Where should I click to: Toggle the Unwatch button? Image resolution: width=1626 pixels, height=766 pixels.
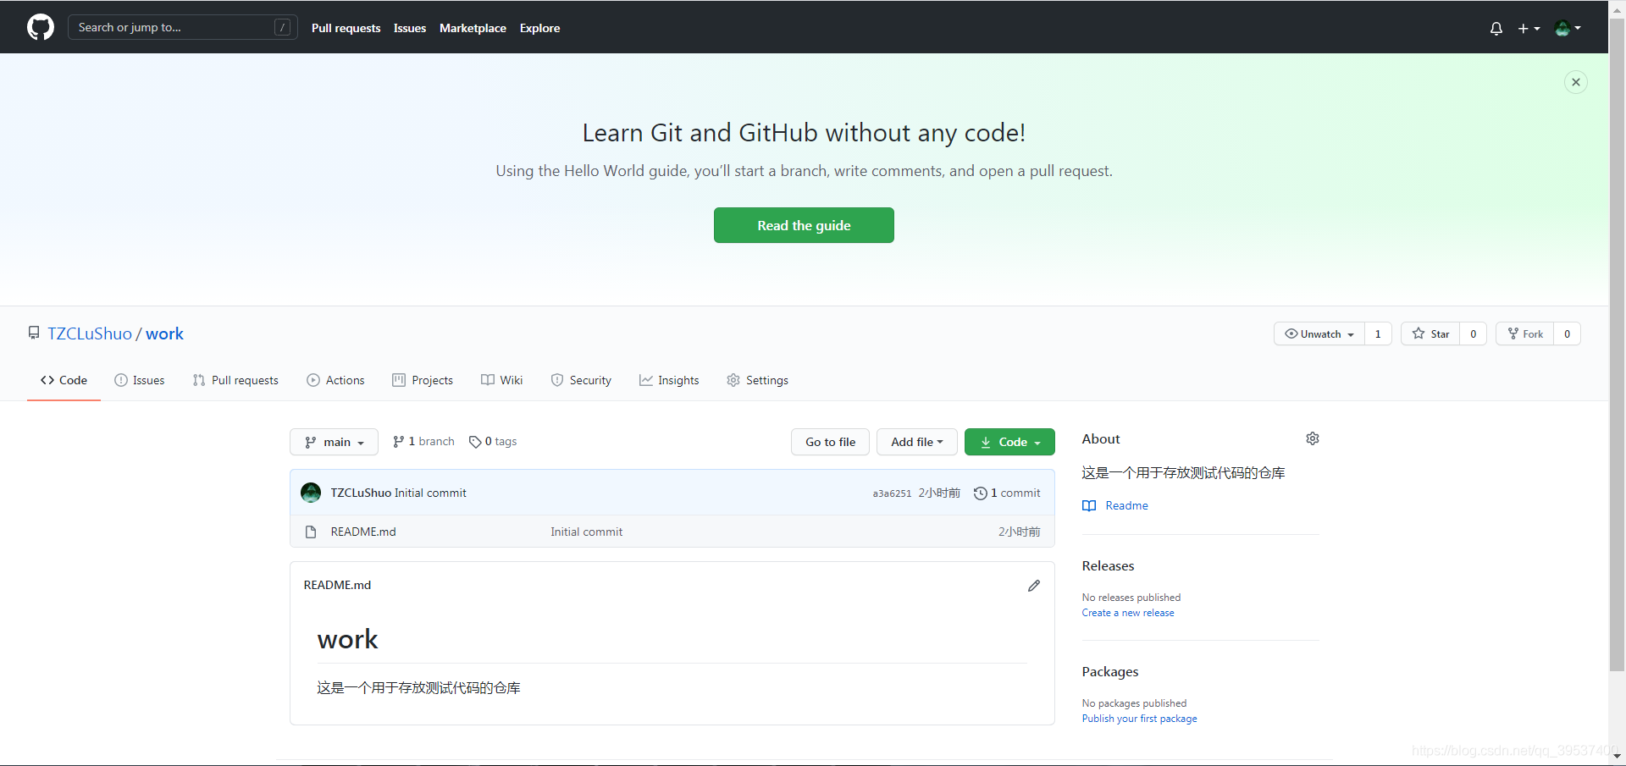1319,333
